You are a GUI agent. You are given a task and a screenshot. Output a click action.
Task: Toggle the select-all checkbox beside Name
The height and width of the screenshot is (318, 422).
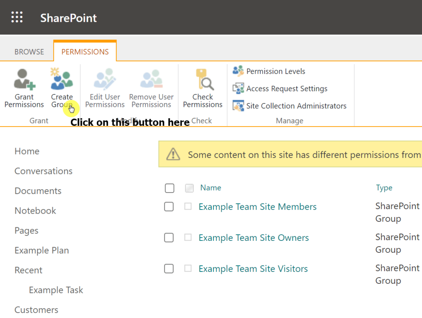coord(169,188)
